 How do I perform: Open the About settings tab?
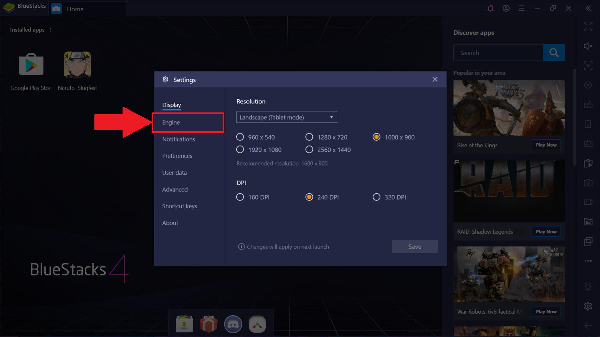pos(170,223)
